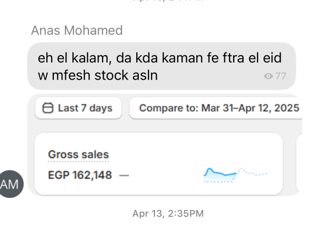The height and width of the screenshot is (226, 322).
Task: Click the dash change indicator after EGP 162,148
Action: [x=124, y=176]
